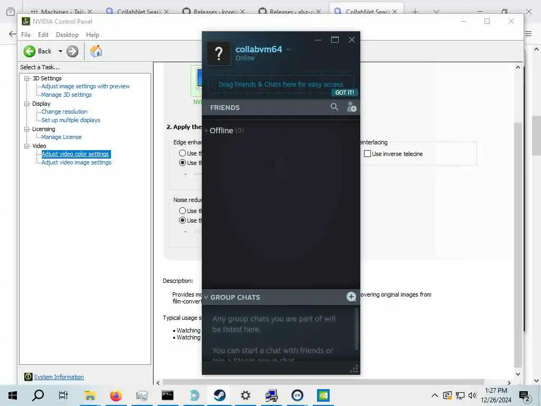Screen dimensions: 541x406
Task: Show hidden tray icons chevron
Action: pos(435,395)
